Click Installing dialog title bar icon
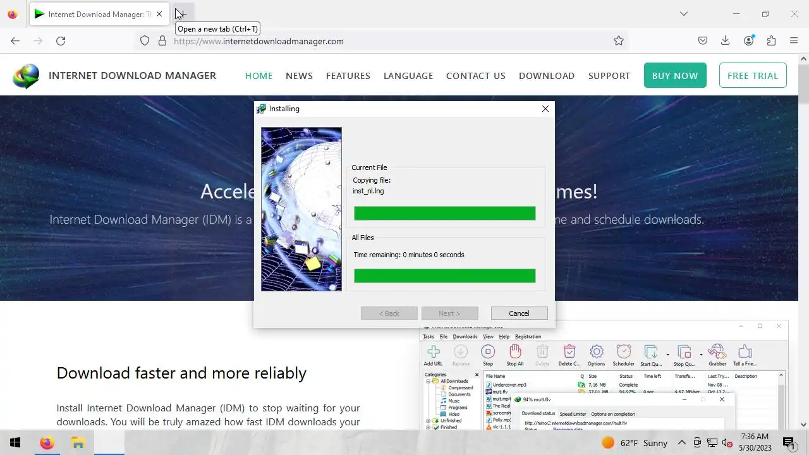The image size is (809, 455). click(x=261, y=109)
